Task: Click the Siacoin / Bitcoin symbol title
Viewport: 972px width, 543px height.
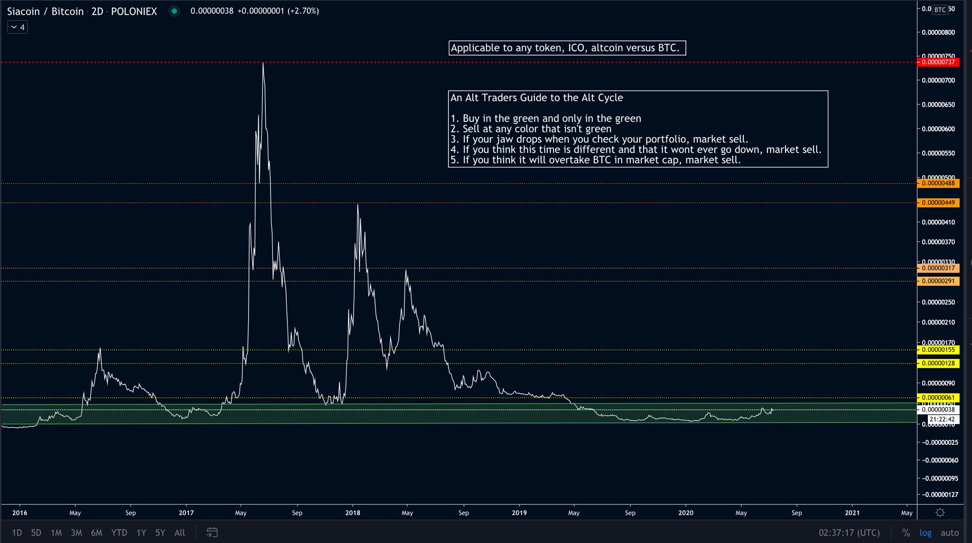Action: (45, 11)
